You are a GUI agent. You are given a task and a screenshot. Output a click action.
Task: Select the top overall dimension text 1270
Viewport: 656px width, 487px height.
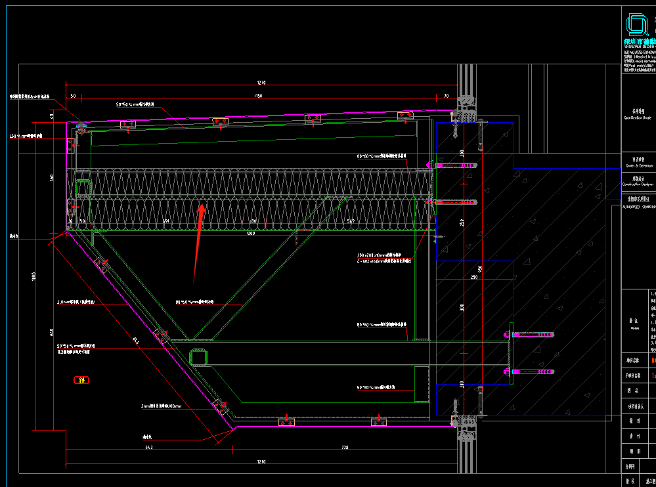(261, 82)
